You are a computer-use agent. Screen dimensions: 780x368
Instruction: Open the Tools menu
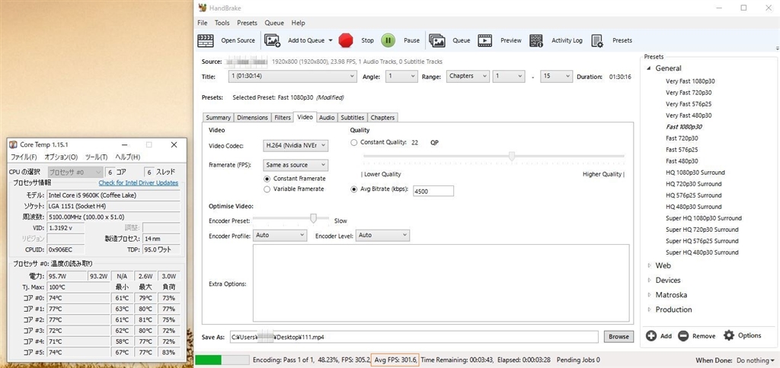[222, 23]
